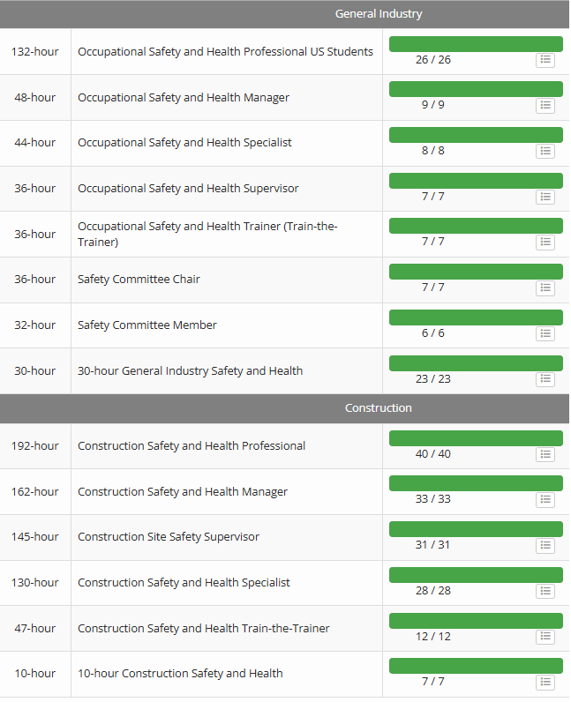Select the General Industry section header
This screenshot has height=702, width=571.
(x=378, y=14)
